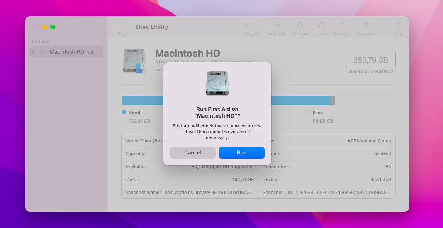Image resolution: width=443 pixels, height=228 pixels.
Task: Click the Restore toolbar icon
Action: coord(342,25)
